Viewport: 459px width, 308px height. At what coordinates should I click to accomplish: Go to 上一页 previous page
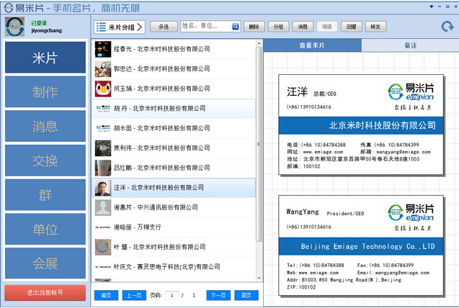click(x=134, y=296)
